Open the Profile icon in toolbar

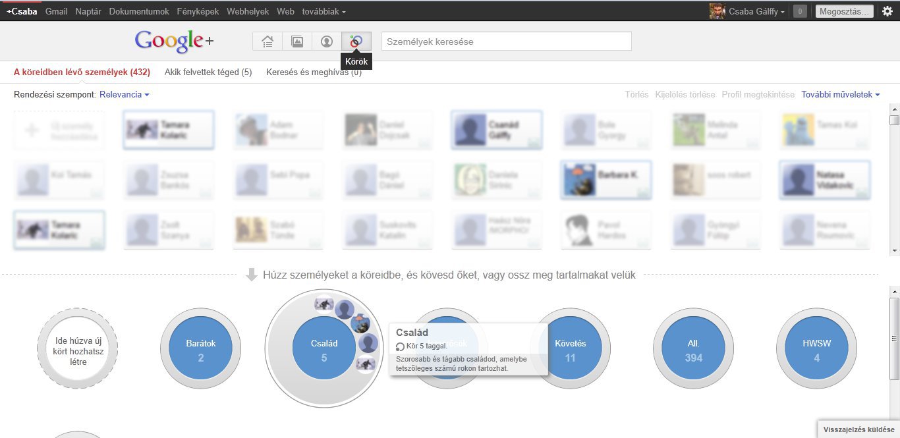point(327,41)
